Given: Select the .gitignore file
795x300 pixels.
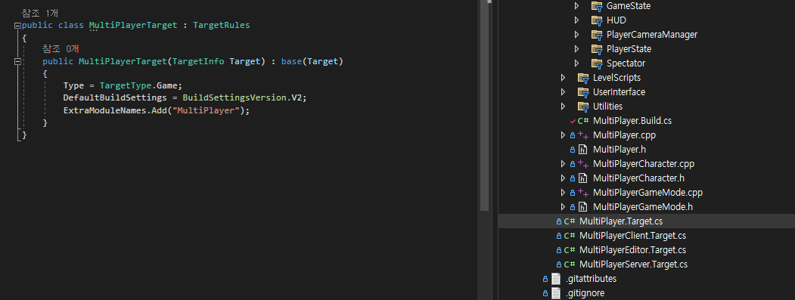Looking at the screenshot, I should click(x=585, y=293).
